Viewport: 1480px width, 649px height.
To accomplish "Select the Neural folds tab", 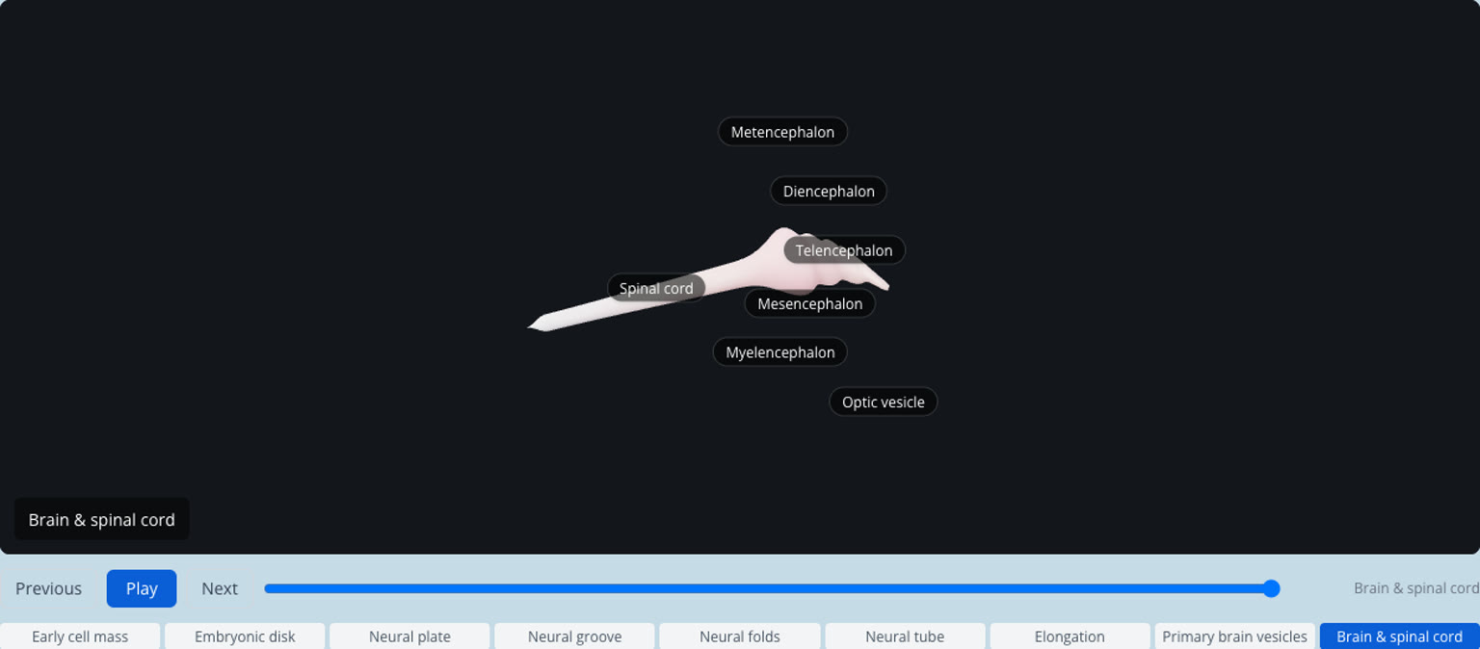I will [x=740, y=636].
